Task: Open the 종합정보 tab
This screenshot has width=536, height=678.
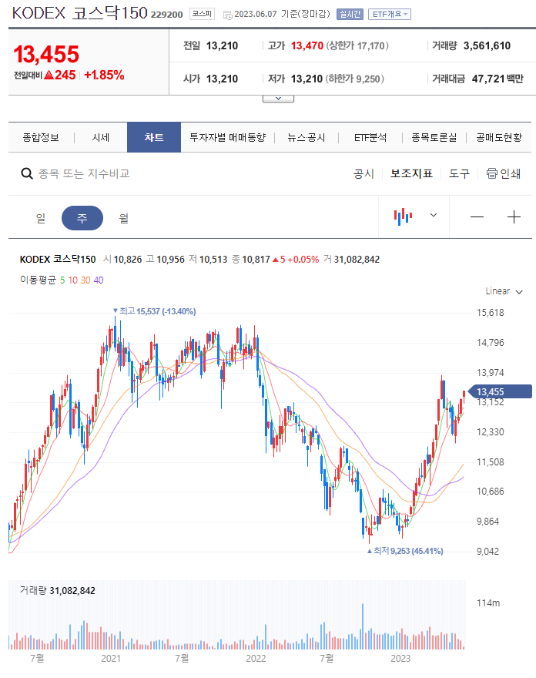Action: click(41, 137)
